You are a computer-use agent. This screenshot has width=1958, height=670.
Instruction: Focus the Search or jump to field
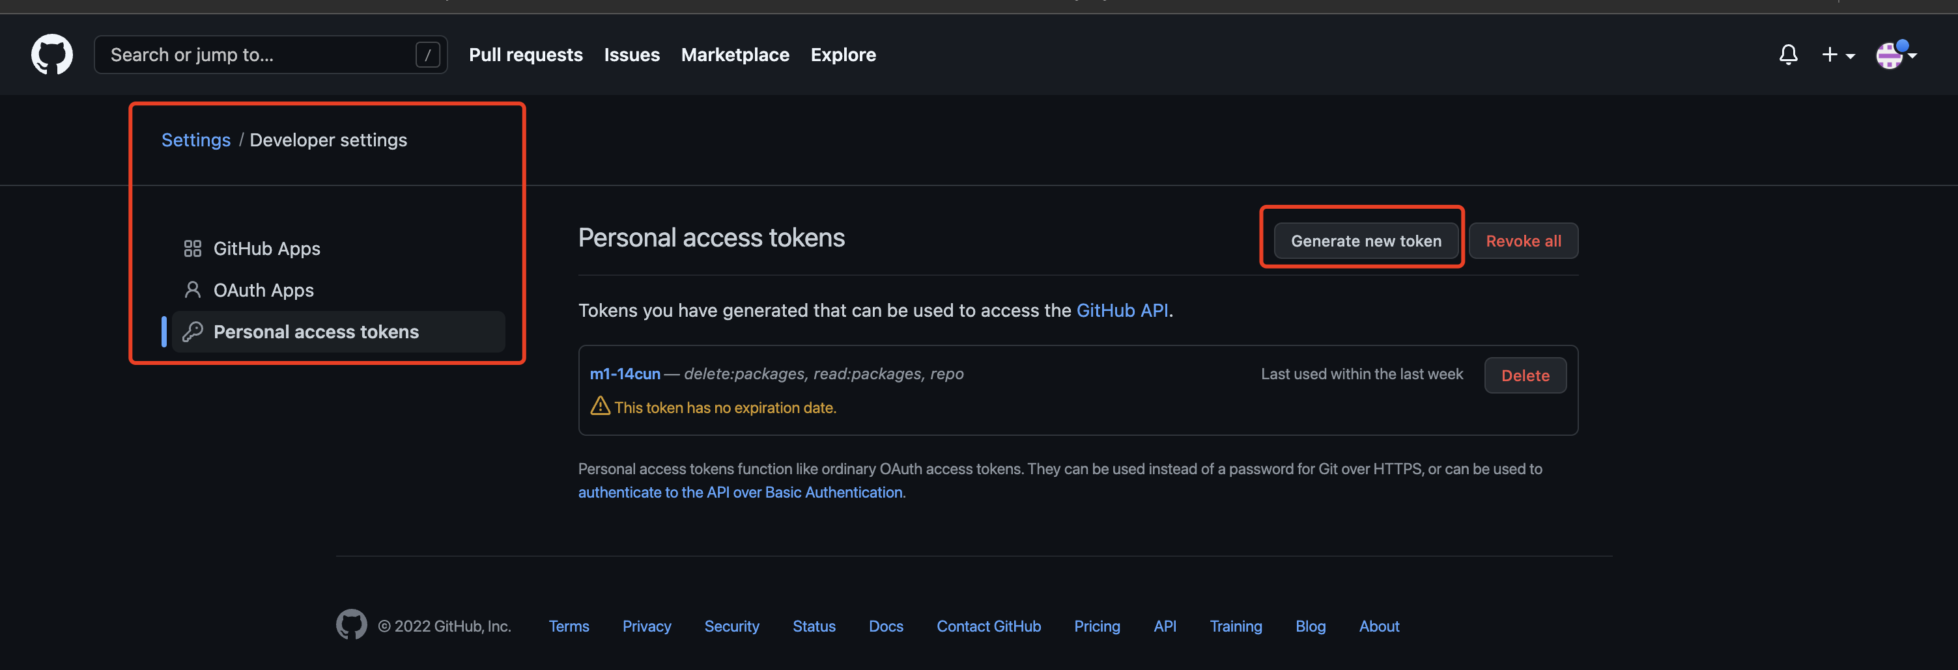270,55
